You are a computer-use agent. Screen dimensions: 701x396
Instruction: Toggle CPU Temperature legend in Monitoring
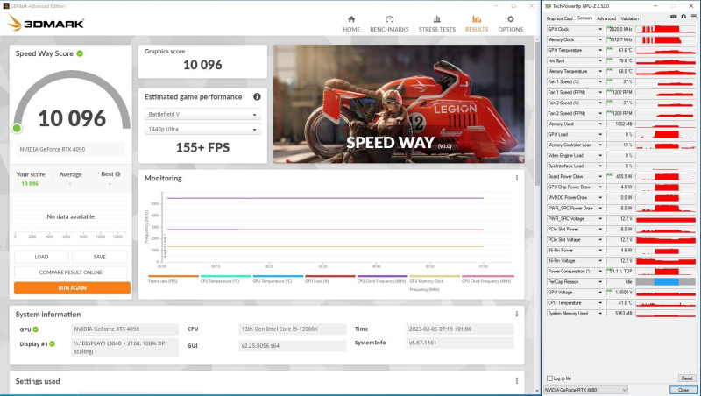click(226, 279)
